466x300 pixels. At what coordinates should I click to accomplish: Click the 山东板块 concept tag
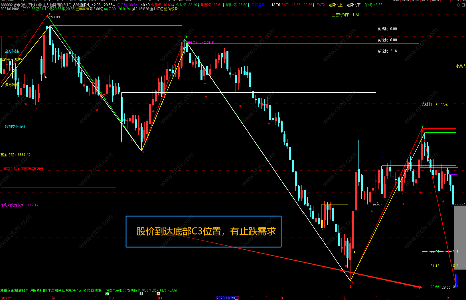click(69, 290)
